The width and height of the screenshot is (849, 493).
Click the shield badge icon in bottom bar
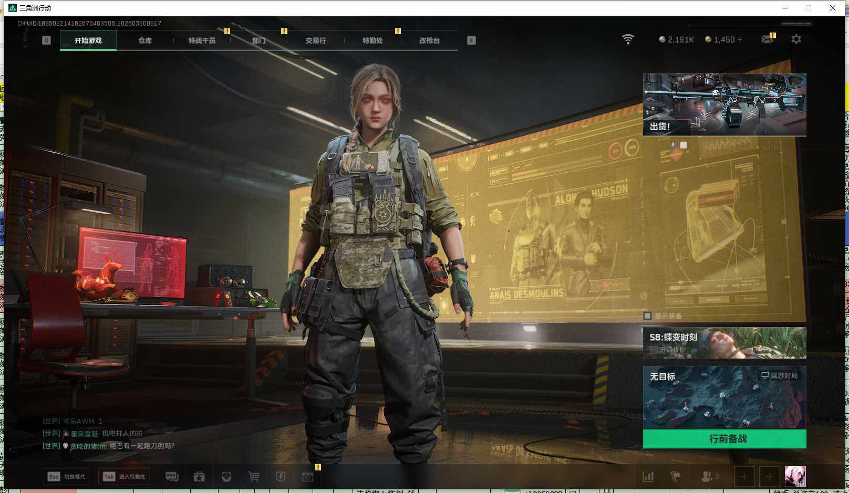coord(281,477)
